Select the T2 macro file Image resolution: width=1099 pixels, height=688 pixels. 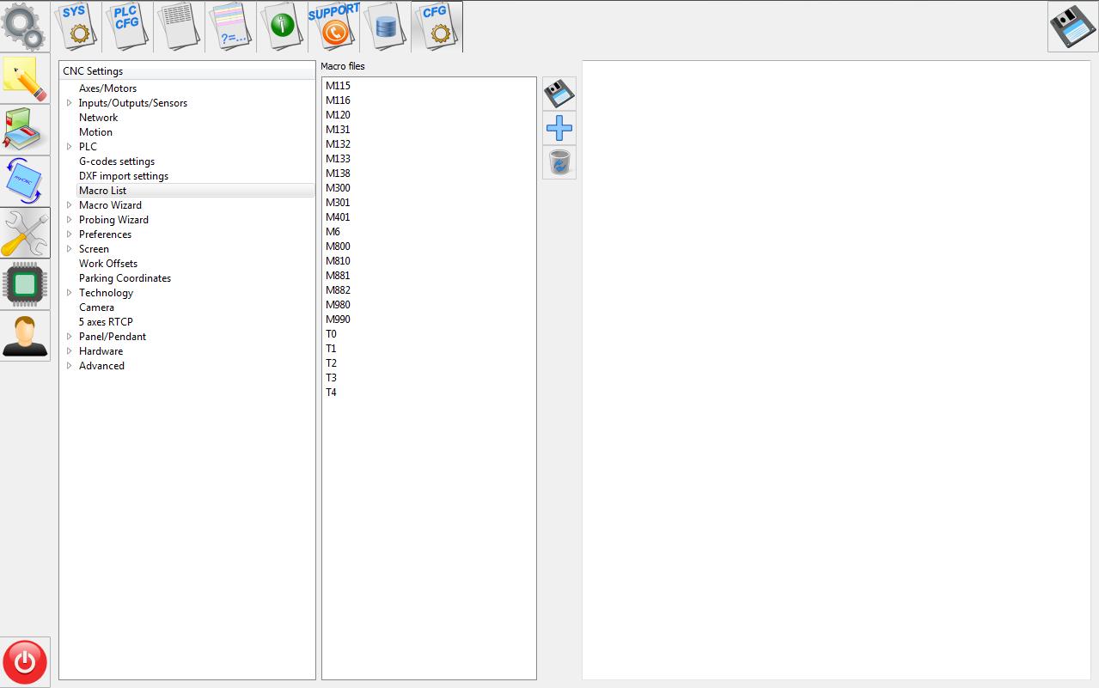click(331, 363)
